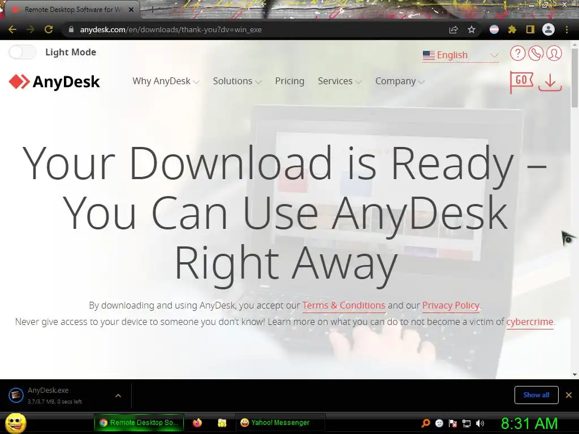Open the Chrome profile avatar
The height and width of the screenshot is (434, 579).
[x=548, y=29]
